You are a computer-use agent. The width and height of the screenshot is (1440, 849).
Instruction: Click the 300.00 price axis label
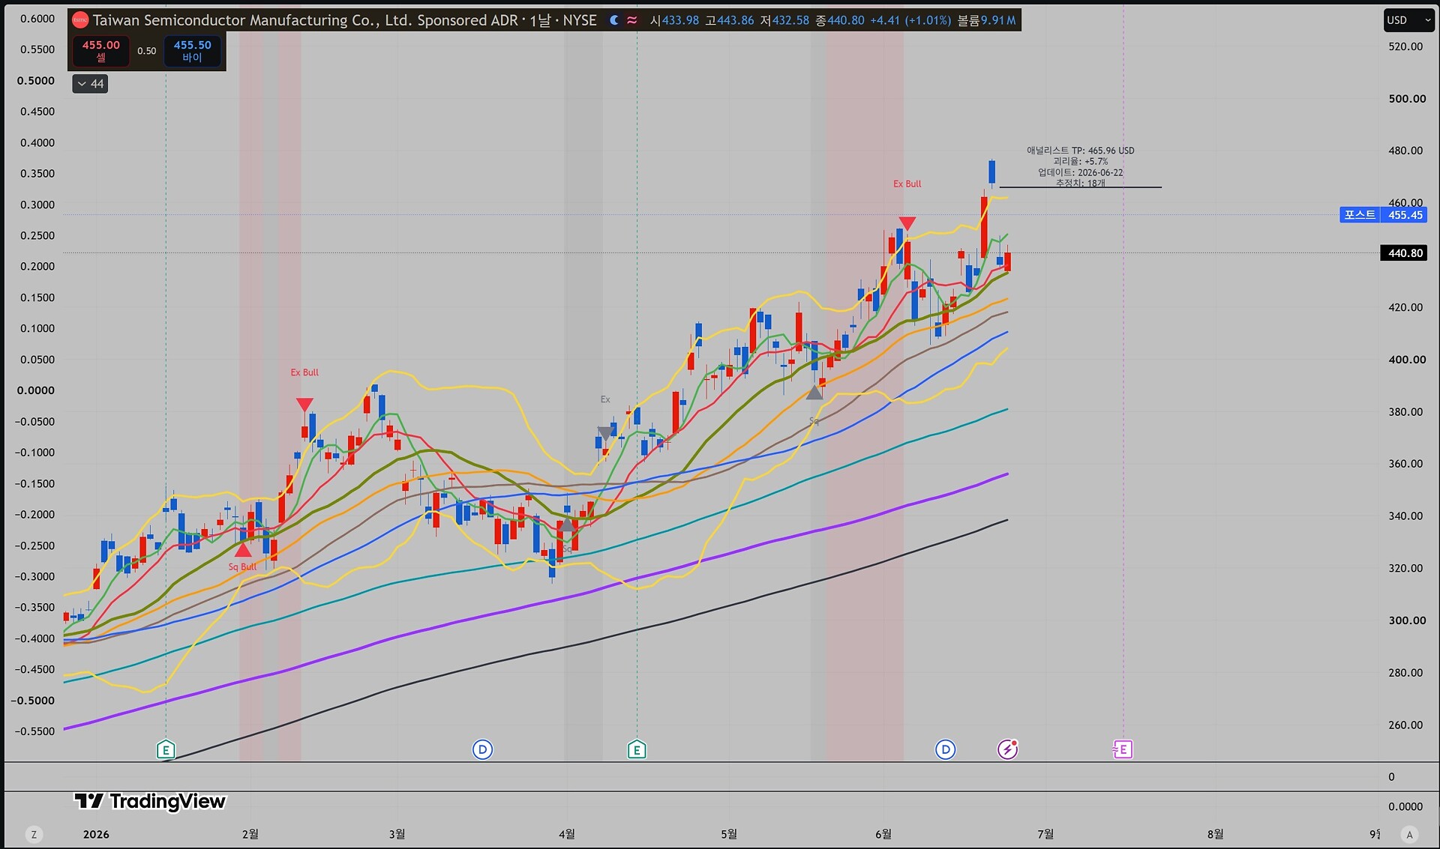(x=1407, y=620)
